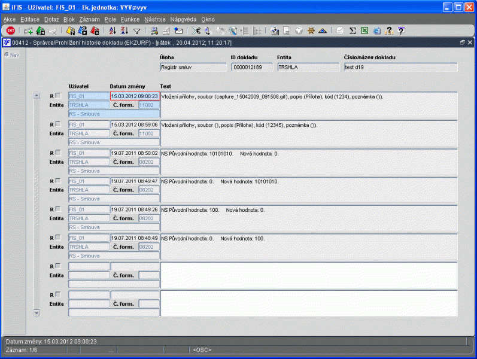Toggle the Nav radio button
Image resolution: width=477 pixels, height=359 pixels.
coord(7,54)
